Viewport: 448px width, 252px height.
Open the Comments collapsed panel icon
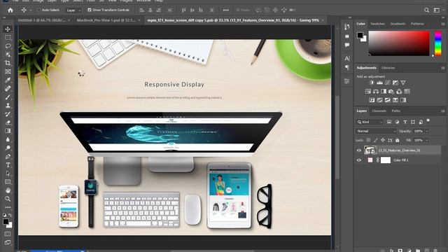pos(347,45)
